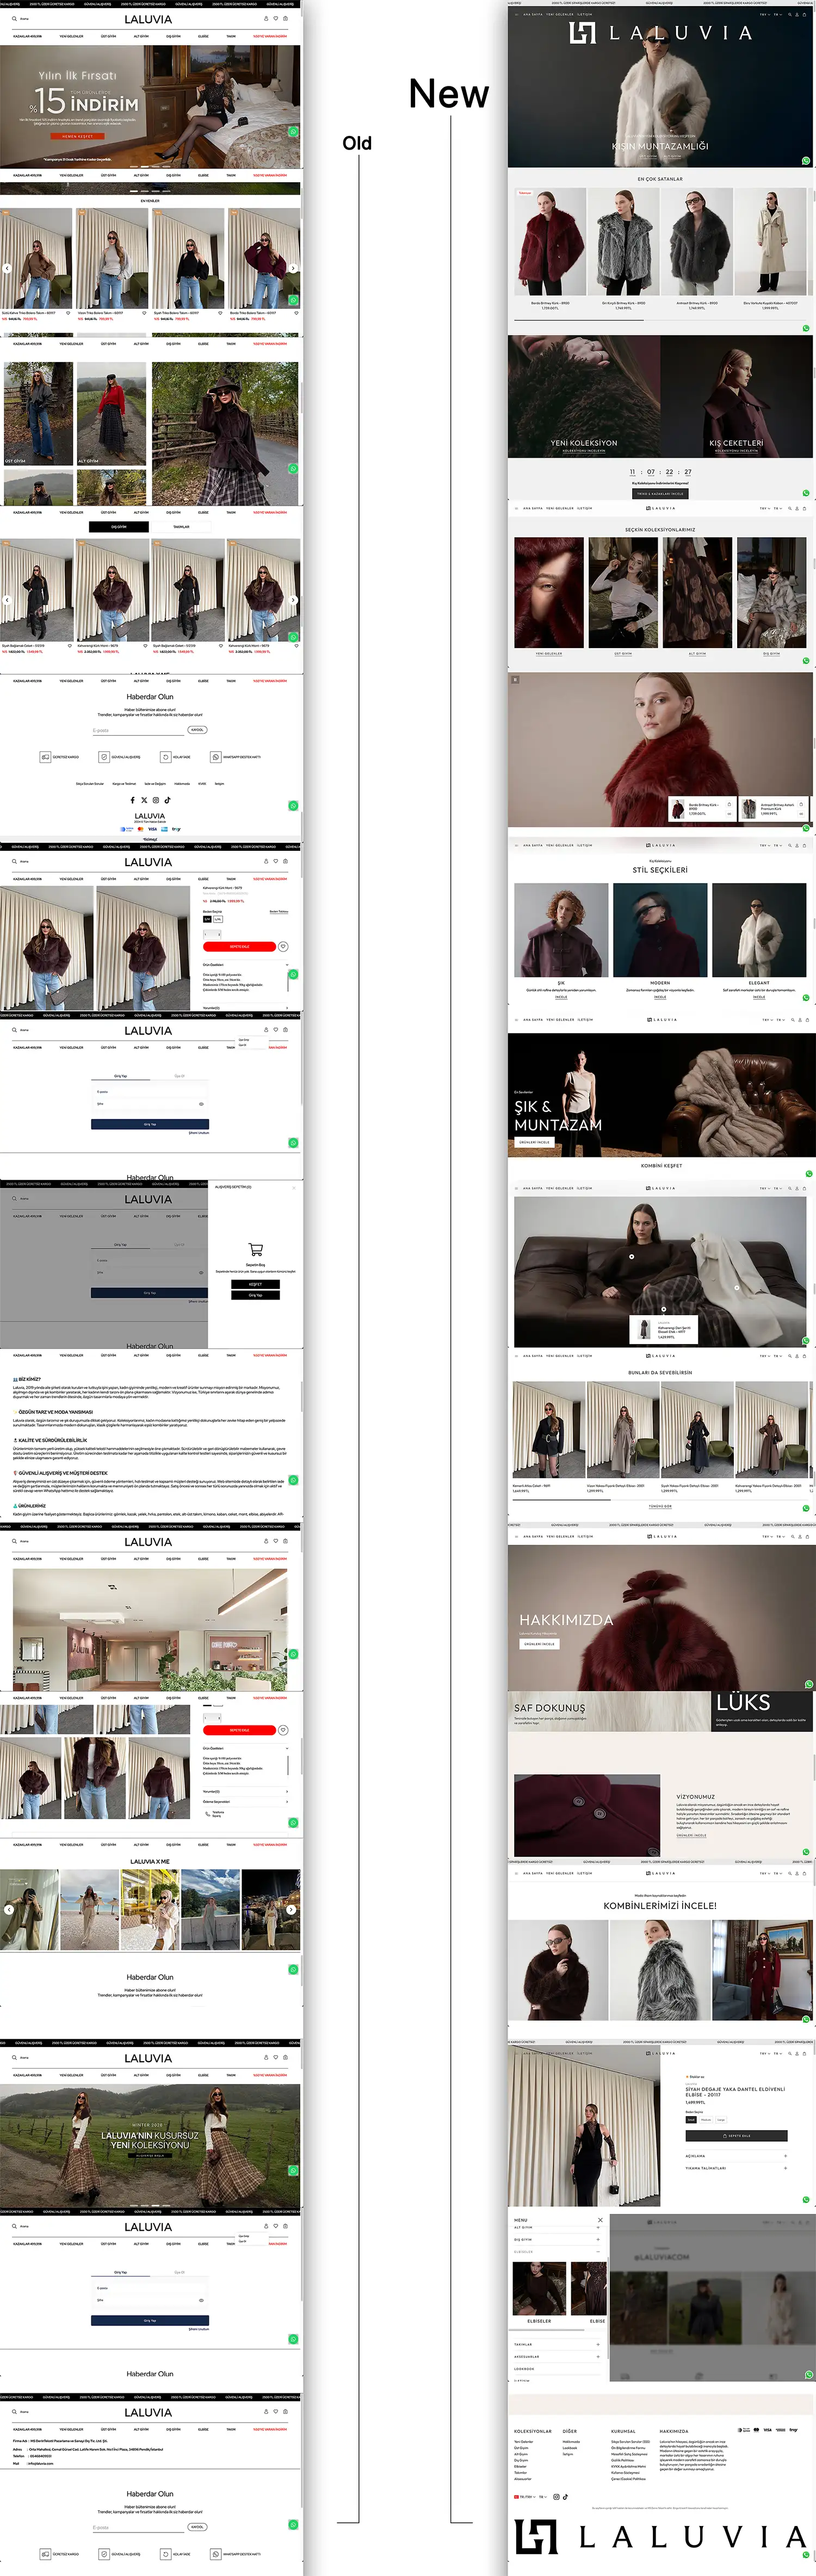Open İLETİŞİM in new top hero header
The image size is (816, 2576).
tap(585, 15)
